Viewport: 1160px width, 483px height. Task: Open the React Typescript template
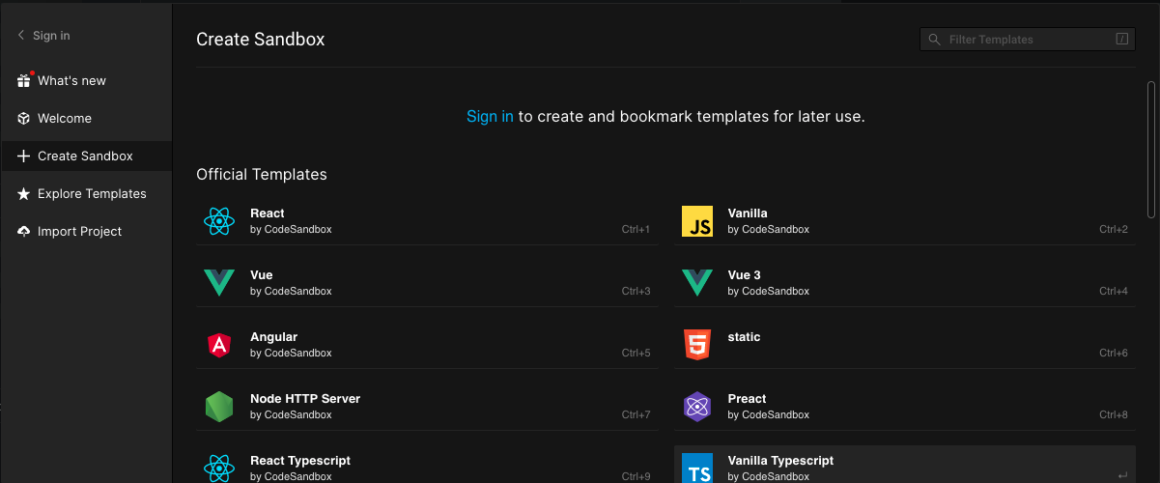point(299,462)
